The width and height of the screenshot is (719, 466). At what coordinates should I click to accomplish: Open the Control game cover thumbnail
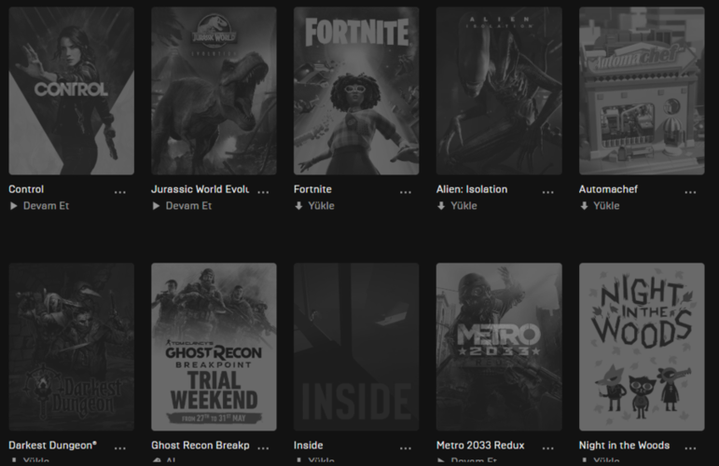coord(72,90)
